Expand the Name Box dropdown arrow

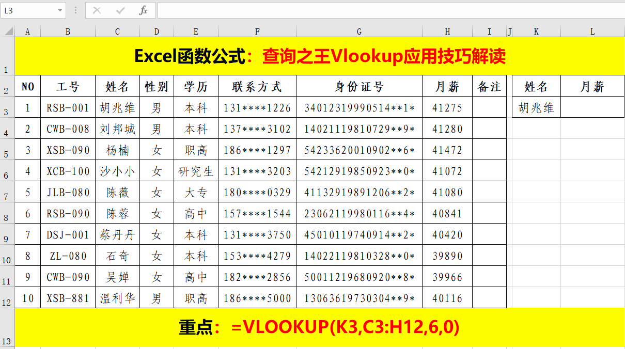click(x=60, y=10)
